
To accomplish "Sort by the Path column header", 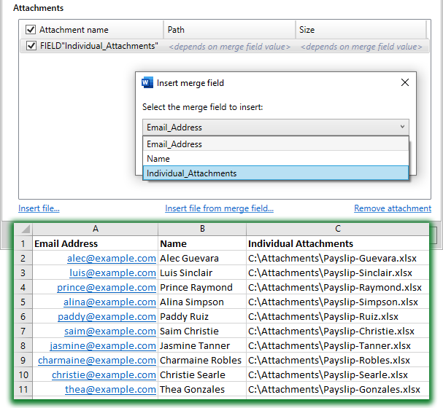I will coord(229,30).
